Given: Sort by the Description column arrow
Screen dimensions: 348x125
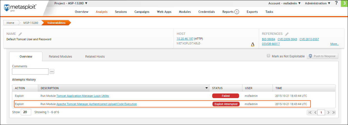Looking at the screenshot, I should click(x=207, y=88).
